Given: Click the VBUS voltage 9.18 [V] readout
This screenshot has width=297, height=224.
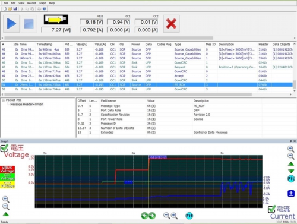Looking at the screenshot, I should [x=91, y=22].
